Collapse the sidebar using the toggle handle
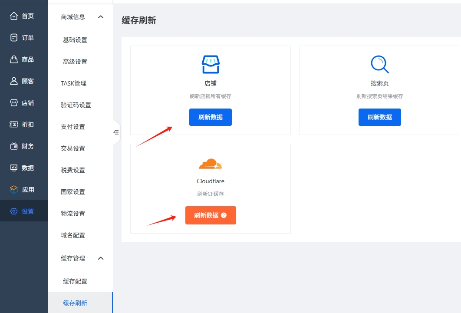The image size is (461, 313). point(116,132)
